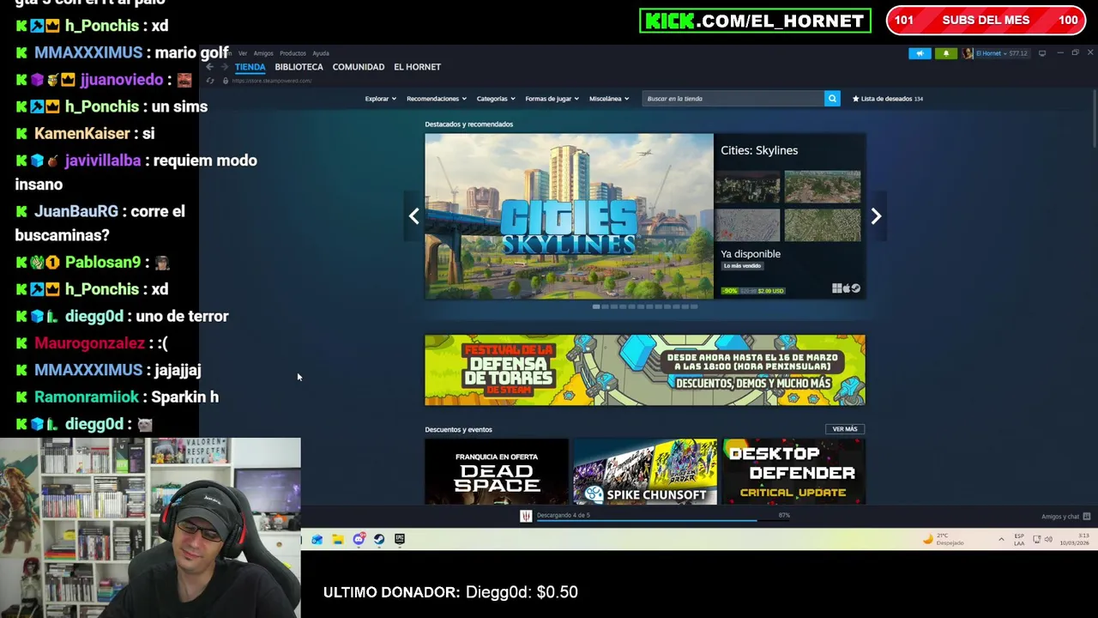Open the Dead Space franchise sale card
Screen dimensions: 1098x618
point(497,471)
